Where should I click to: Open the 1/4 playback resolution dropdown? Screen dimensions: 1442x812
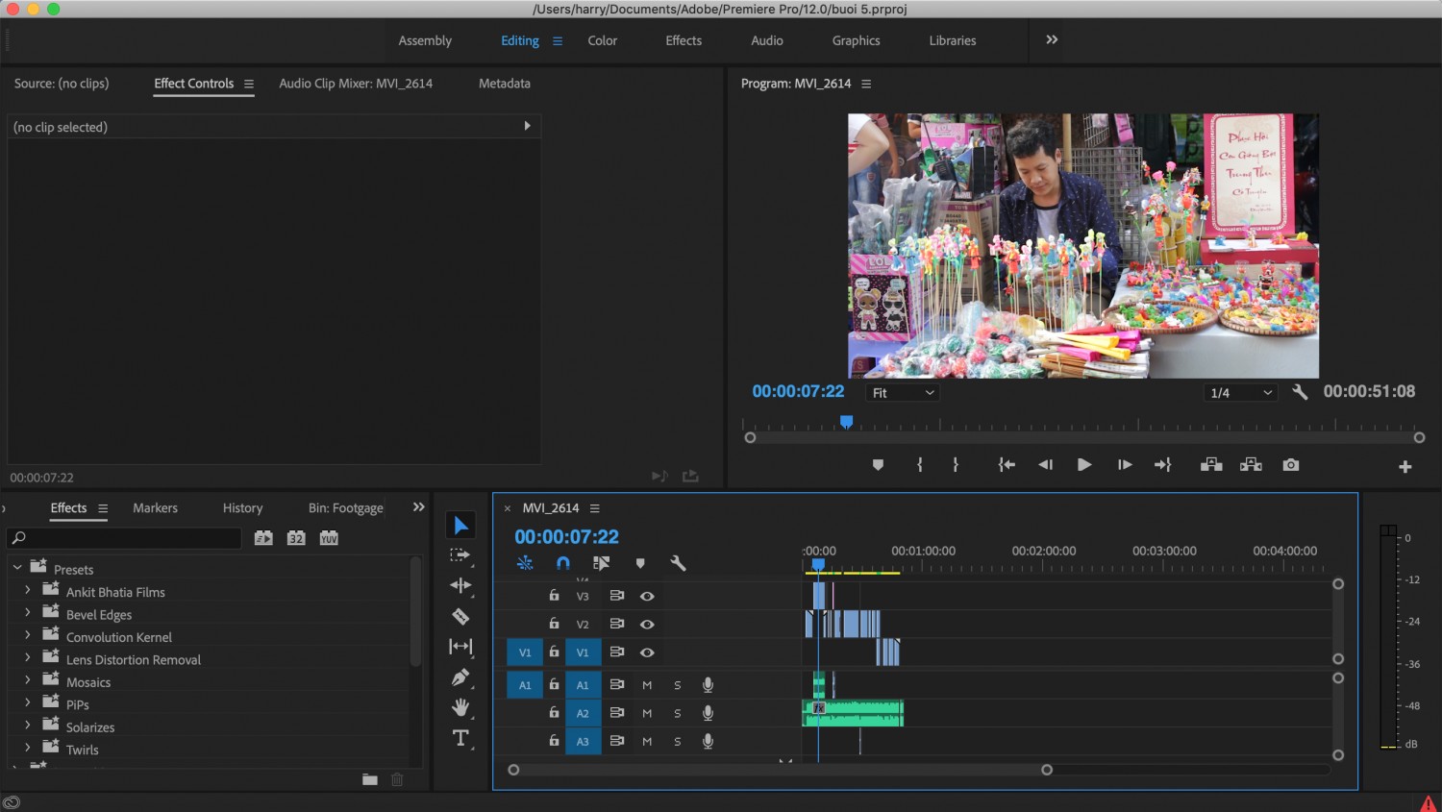[x=1240, y=393]
